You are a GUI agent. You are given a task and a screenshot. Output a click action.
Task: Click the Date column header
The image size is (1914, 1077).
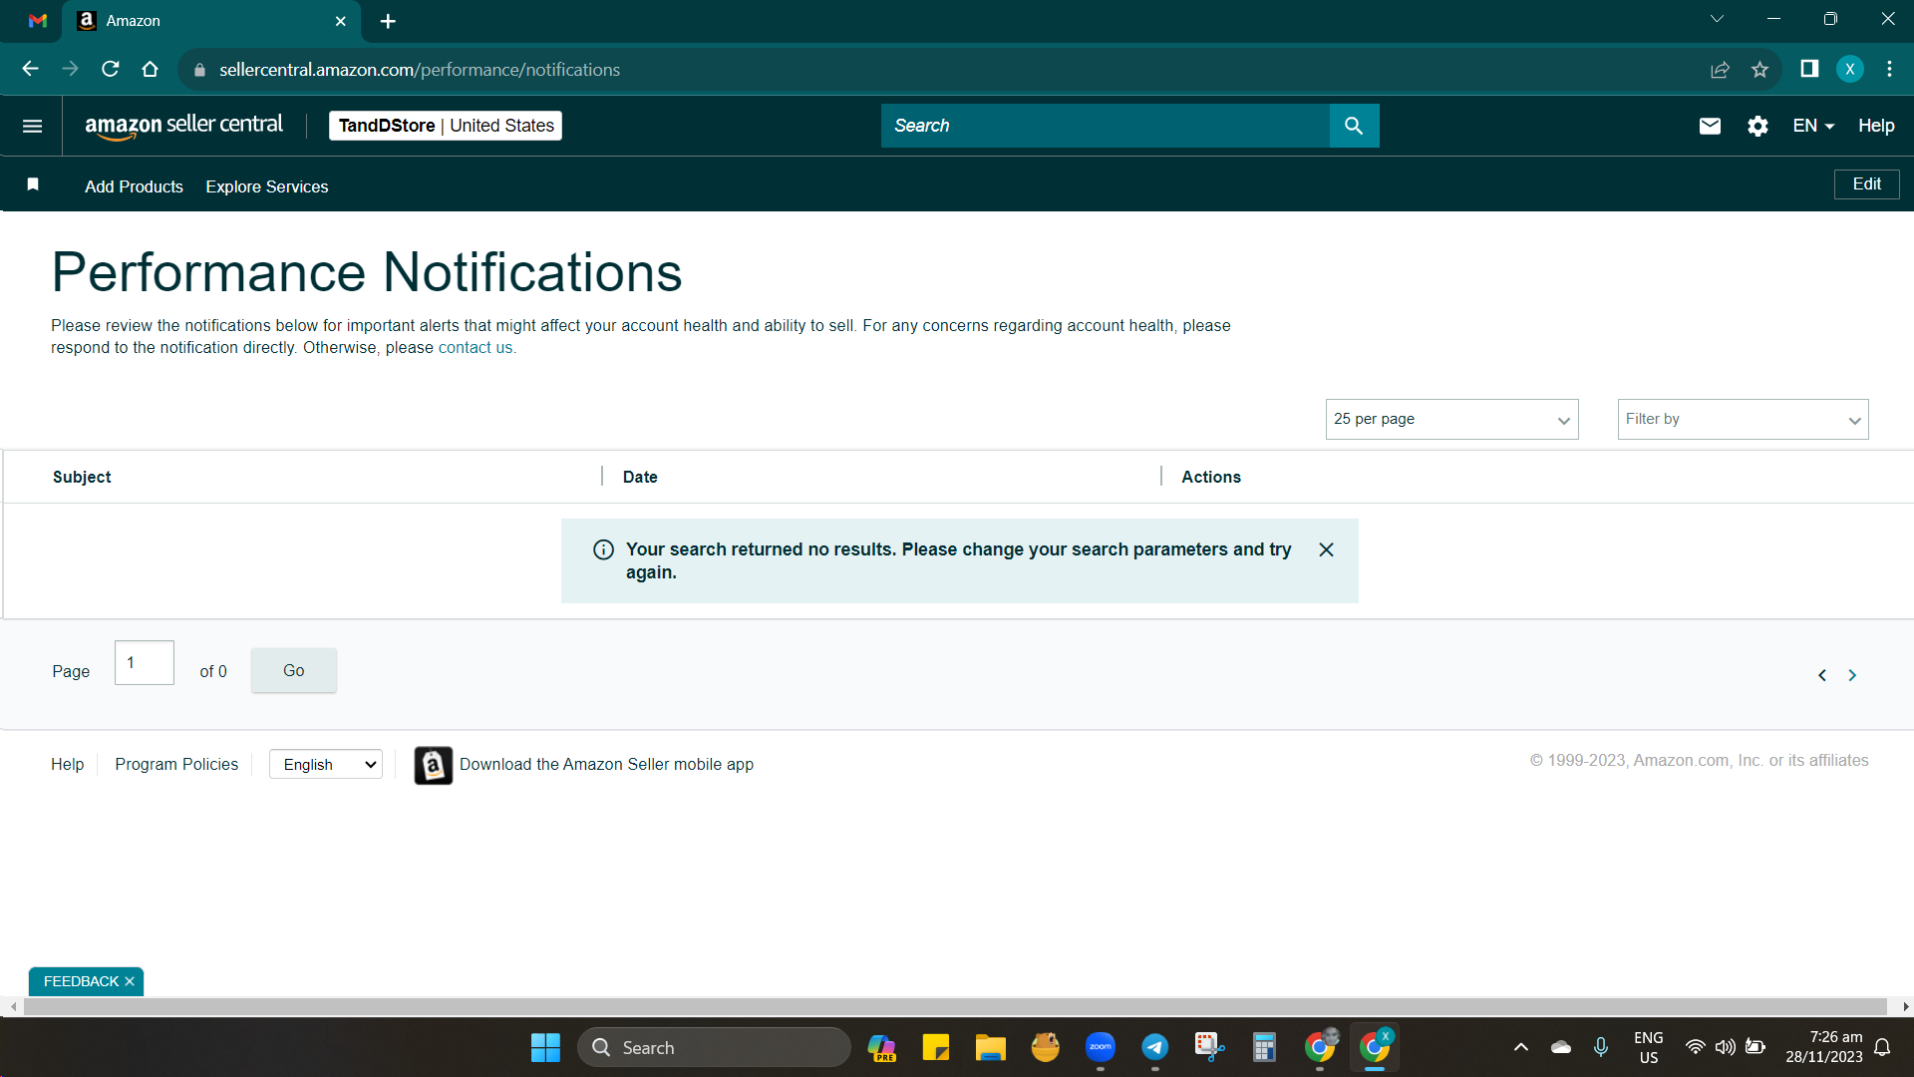[640, 477]
